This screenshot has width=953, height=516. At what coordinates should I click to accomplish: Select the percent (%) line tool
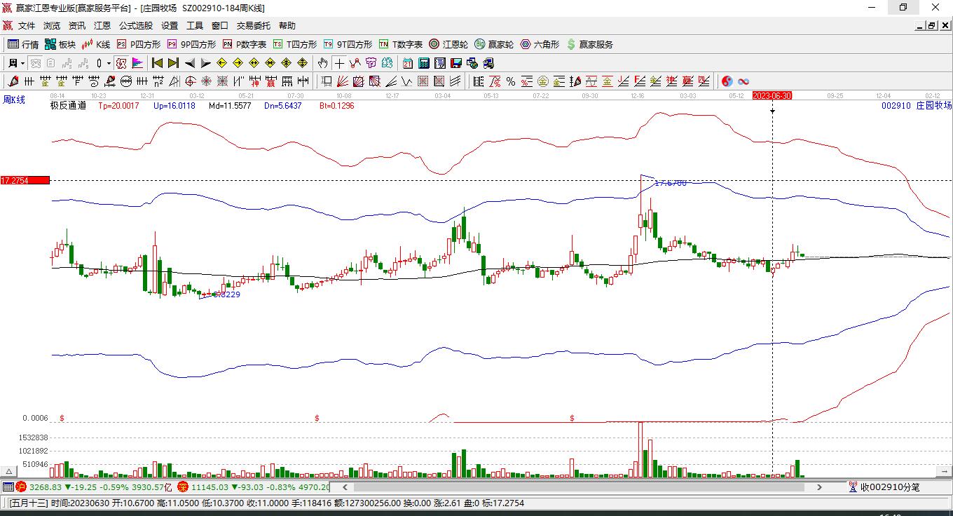tap(511, 81)
